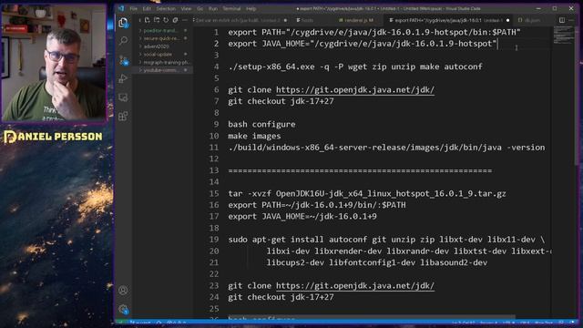Click Refresh Explorer icon
This screenshot has width=583, height=328.
[166, 20]
